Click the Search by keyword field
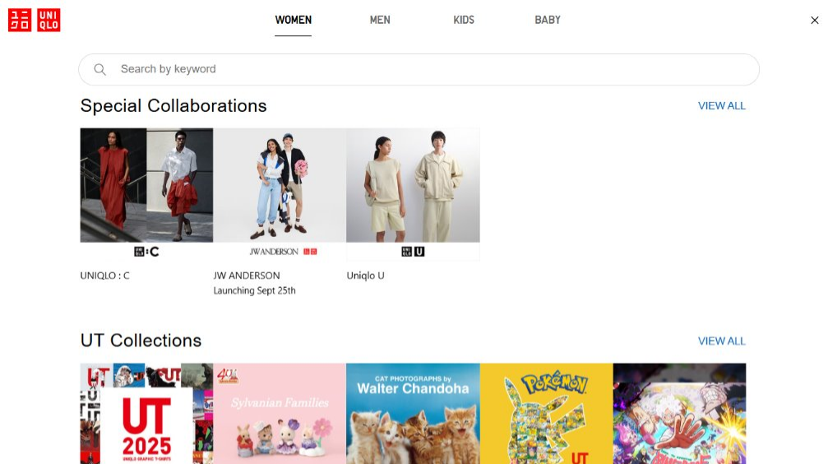828x464 pixels. tap(428, 70)
